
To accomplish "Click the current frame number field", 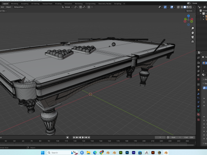I will coord(160,137).
